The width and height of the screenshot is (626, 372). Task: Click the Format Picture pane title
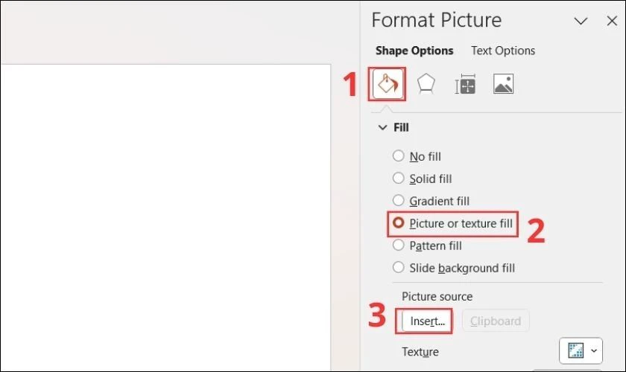pyautogui.click(x=437, y=20)
